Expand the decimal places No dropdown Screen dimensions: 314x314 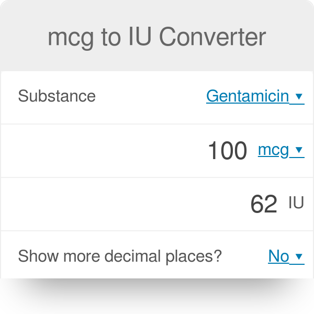279,256
